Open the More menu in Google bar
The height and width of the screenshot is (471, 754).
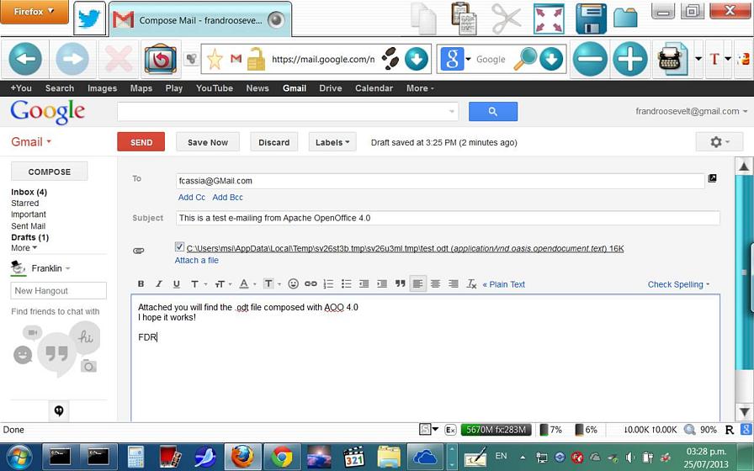pyautogui.click(x=420, y=88)
